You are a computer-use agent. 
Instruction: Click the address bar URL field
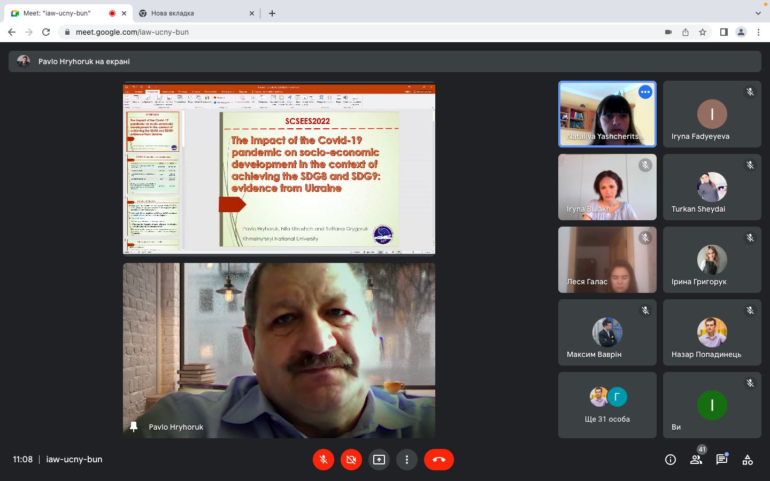point(321,32)
